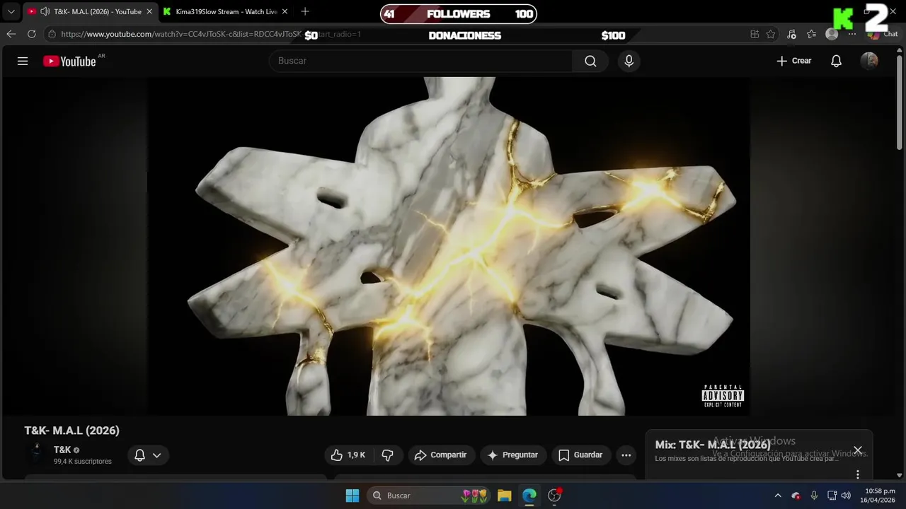906x509 pixels.
Task: Open File Explorer from taskbar
Action: pyautogui.click(x=504, y=496)
